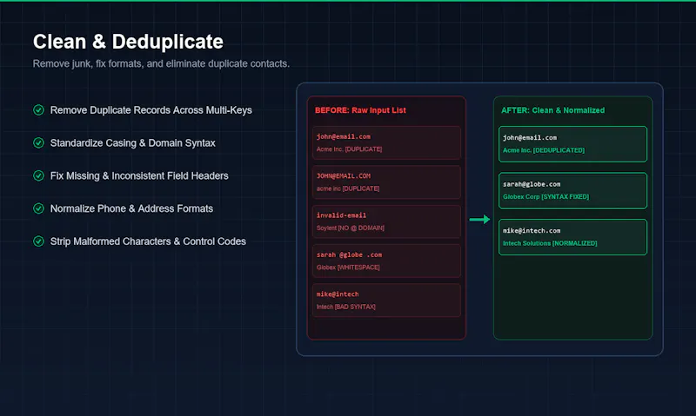
Task: Select 'Strip Malformed Characters & Control Codes' text
Action: (148, 241)
